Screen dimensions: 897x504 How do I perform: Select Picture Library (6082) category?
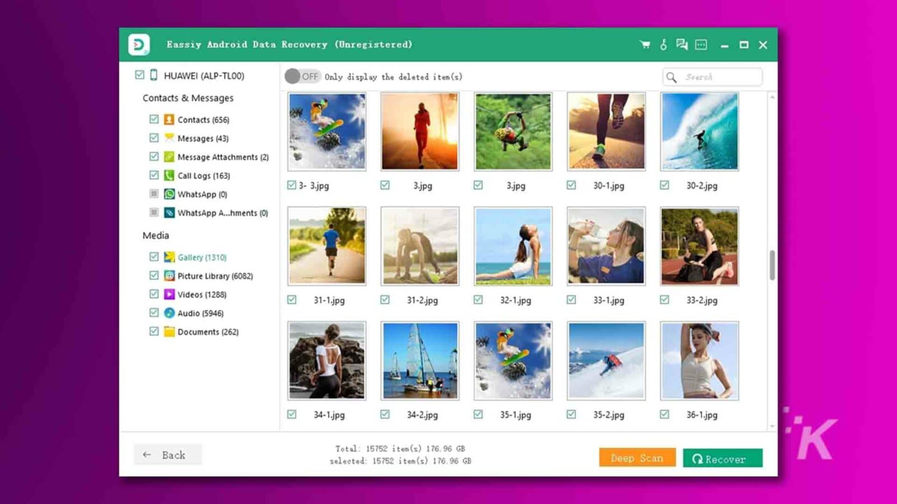[215, 276]
